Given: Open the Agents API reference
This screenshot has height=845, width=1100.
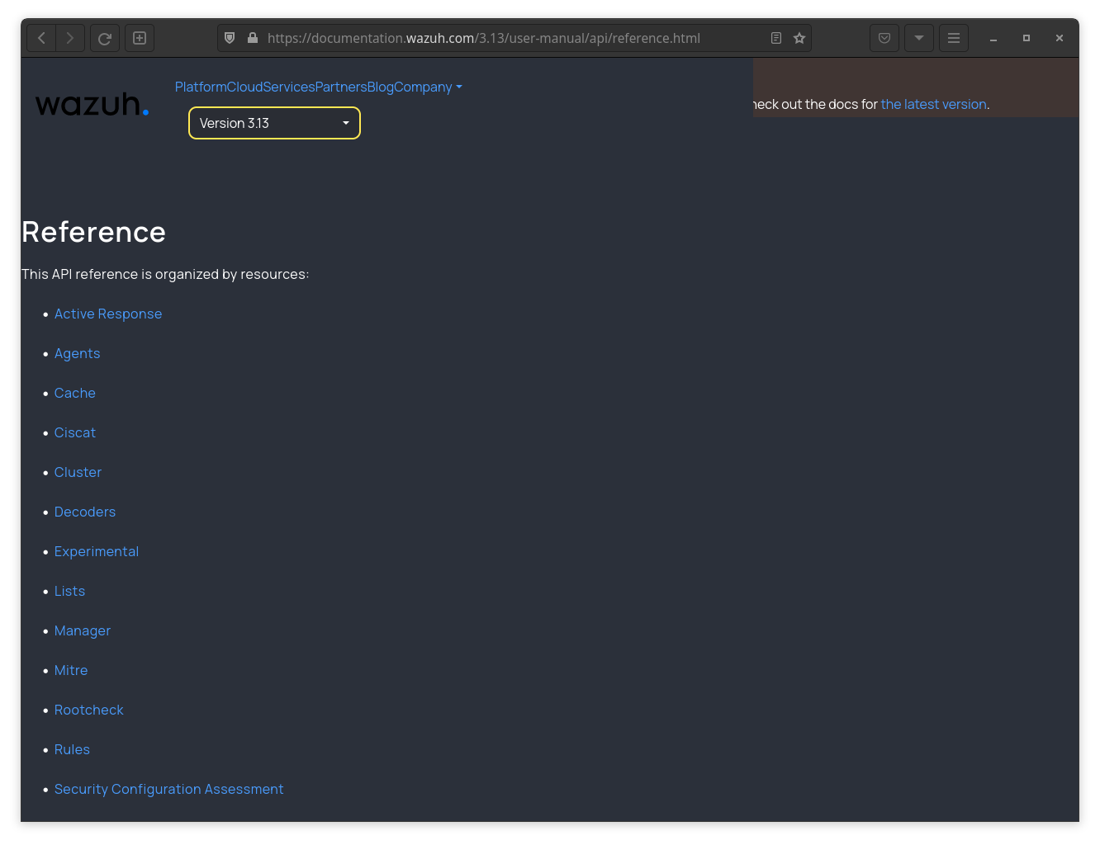Looking at the screenshot, I should click(77, 353).
